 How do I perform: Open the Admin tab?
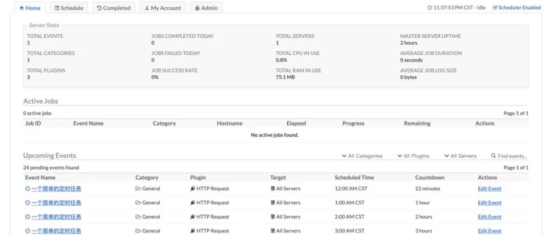click(x=206, y=8)
